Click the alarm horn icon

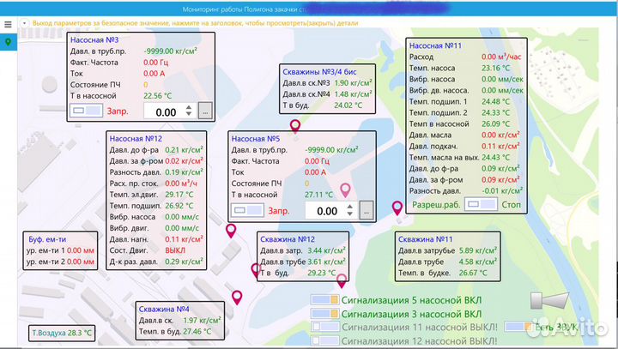pyautogui.click(x=549, y=300)
